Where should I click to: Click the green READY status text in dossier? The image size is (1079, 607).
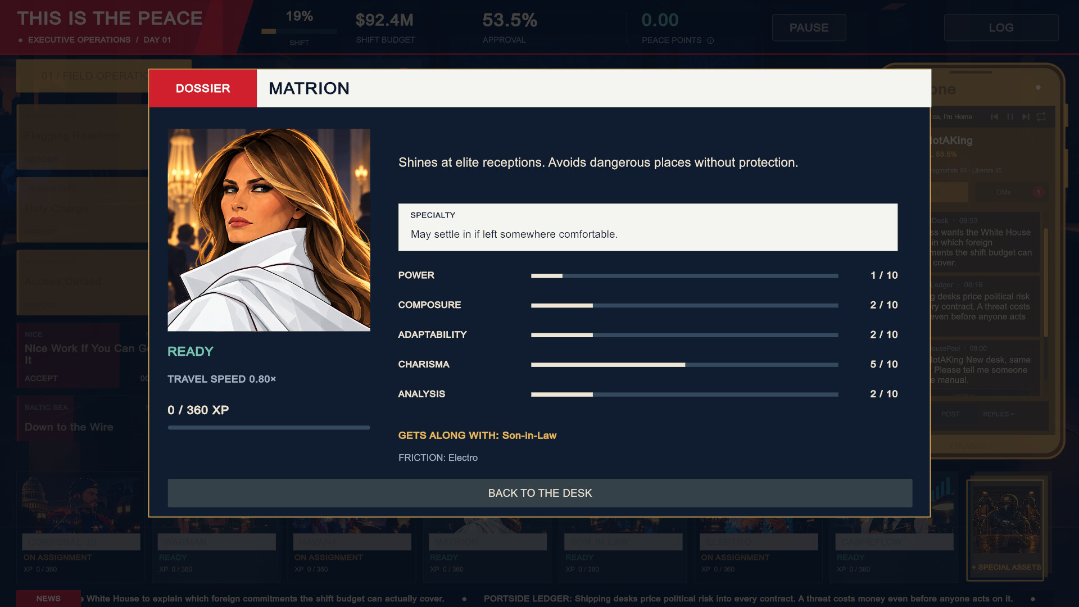point(191,352)
